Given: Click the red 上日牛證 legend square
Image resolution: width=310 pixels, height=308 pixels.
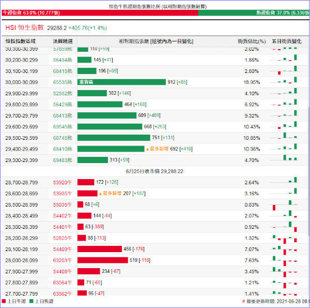Looking at the screenshot, I should click(x=4, y=301).
